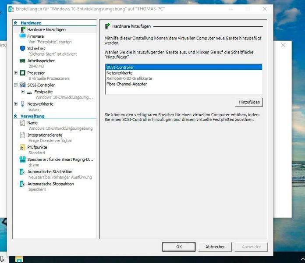
Task: Expand the Prozessor tree node
Action: (16, 73)
